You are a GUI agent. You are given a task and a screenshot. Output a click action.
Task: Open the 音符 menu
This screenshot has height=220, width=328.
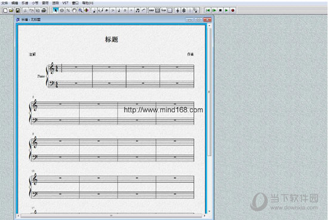click(45, 3)
